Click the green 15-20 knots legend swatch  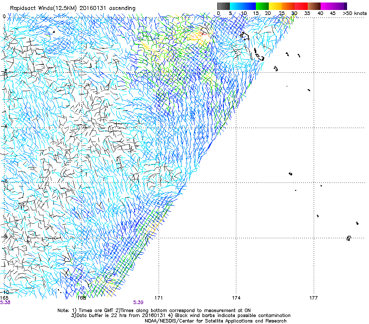[x=262, y=6]
